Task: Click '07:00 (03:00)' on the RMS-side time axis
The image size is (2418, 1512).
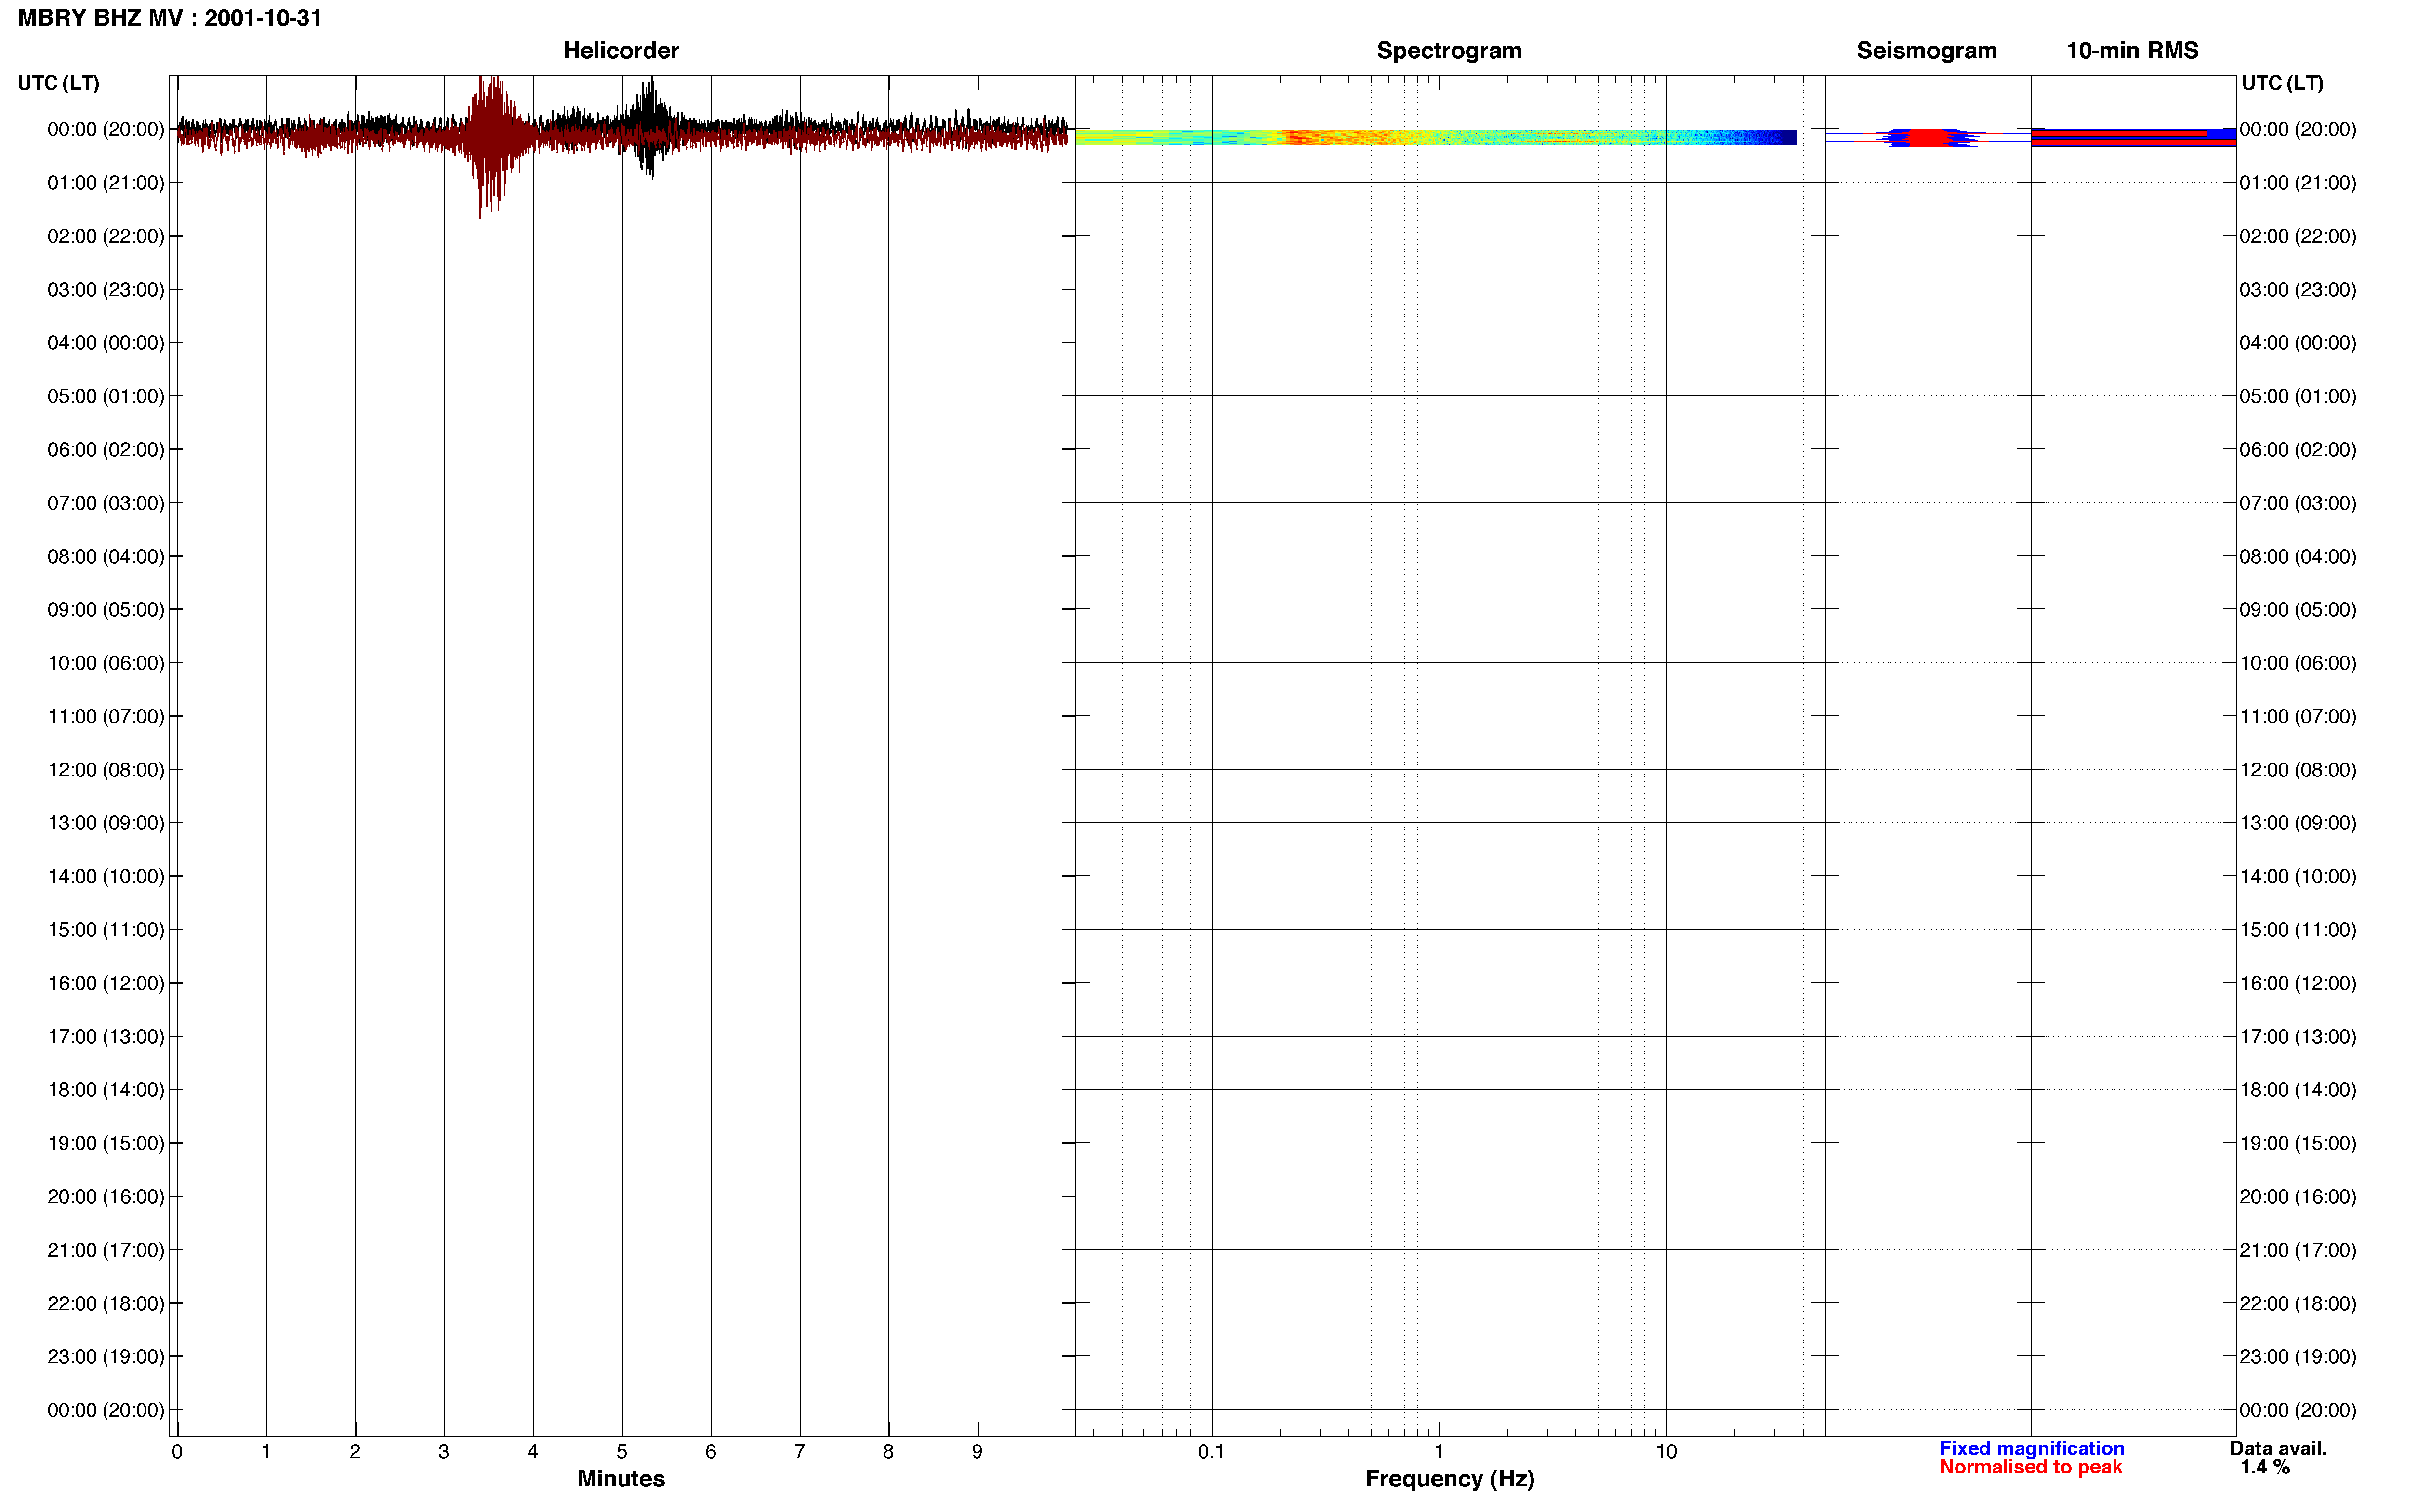Action: click(x=2298, y=503)
